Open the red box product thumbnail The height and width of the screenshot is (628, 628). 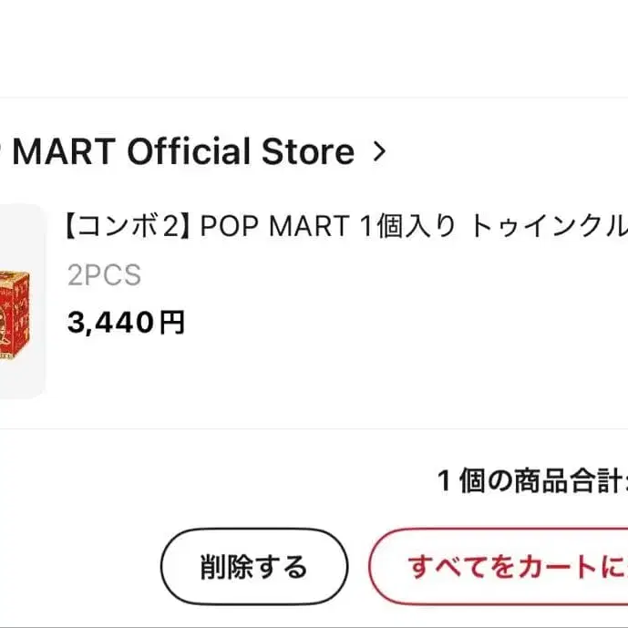coord(18,301)
